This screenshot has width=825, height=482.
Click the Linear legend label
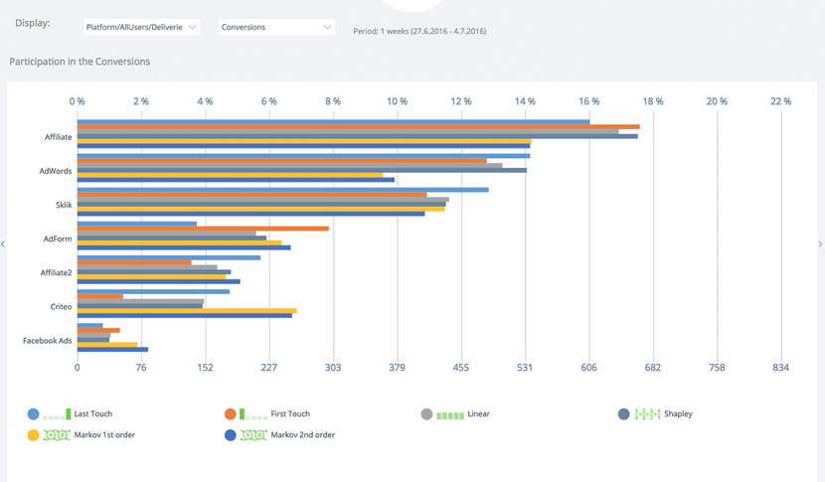coord(478,413)
